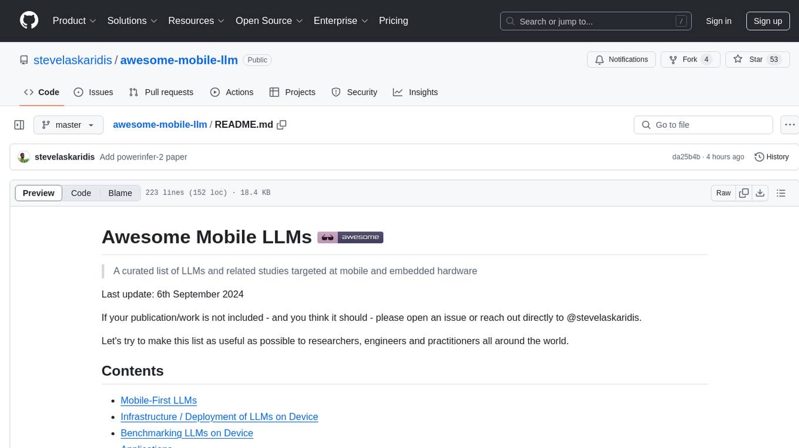Image resolution: width=799 pixels, height=448 pixels.
Task: Expand the Enterprise menu
Action: click(341, 21)
